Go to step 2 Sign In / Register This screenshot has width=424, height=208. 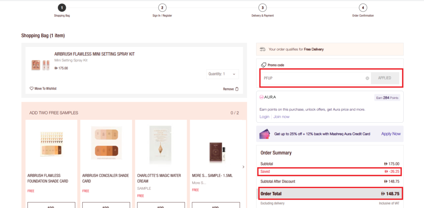(x=162, y=7)
